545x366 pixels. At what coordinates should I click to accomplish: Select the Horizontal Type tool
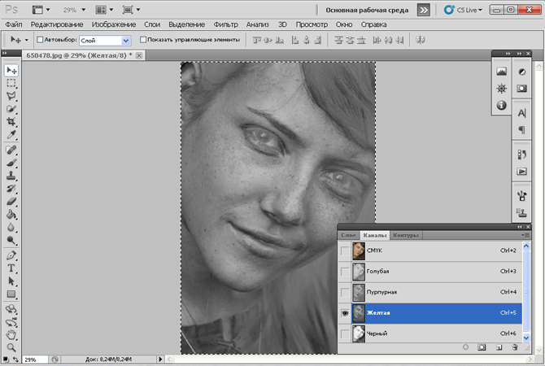pos(11,268)
